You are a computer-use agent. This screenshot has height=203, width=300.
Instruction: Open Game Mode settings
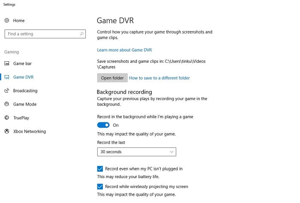point(25,104)
